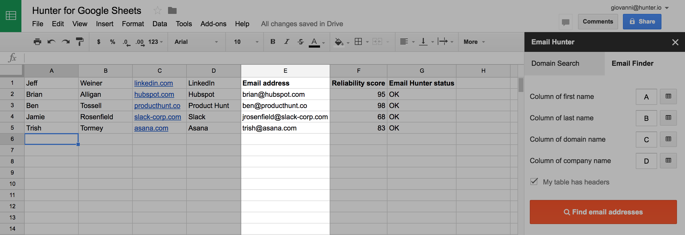
Task: Click the Borders icon
Action: [358, 41]
